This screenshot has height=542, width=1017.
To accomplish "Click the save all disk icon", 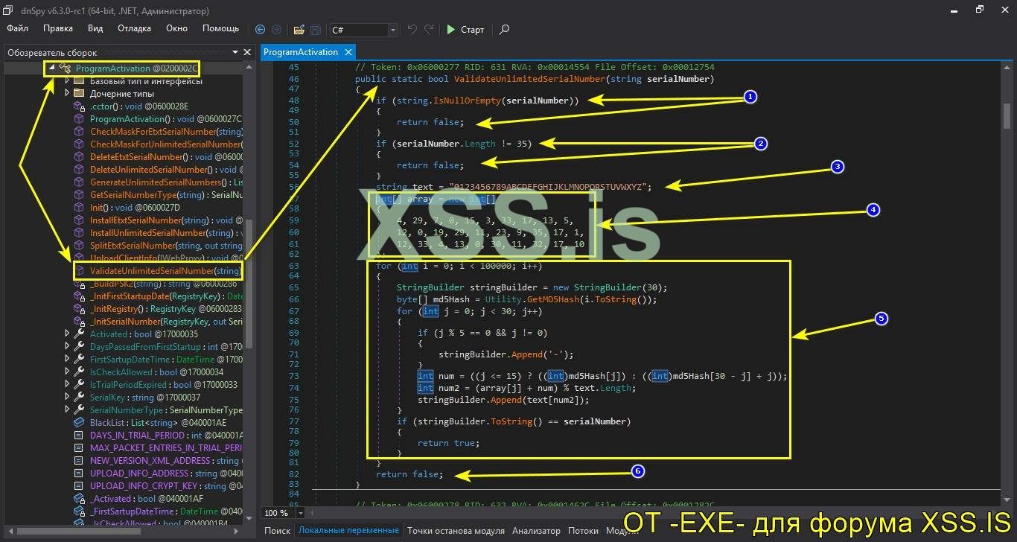I will tap(315, 30).
